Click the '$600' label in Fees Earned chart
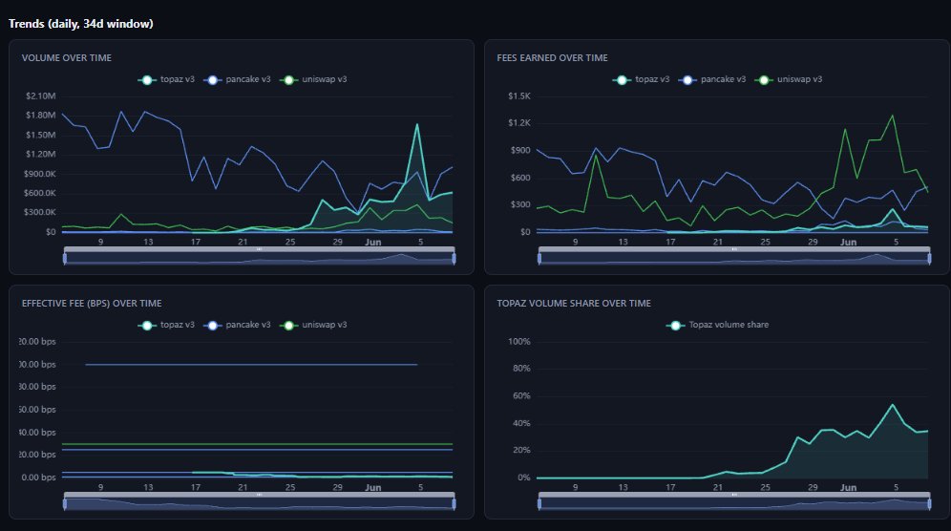The image size is (951, 531). tap(520, 178)
